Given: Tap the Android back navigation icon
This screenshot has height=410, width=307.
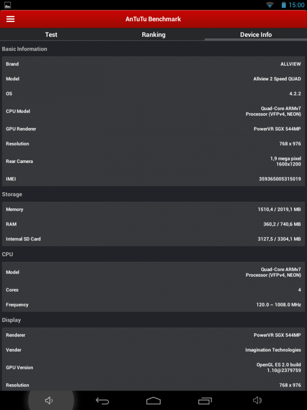Looking at the screenshot, I should [x=102, y=400].
